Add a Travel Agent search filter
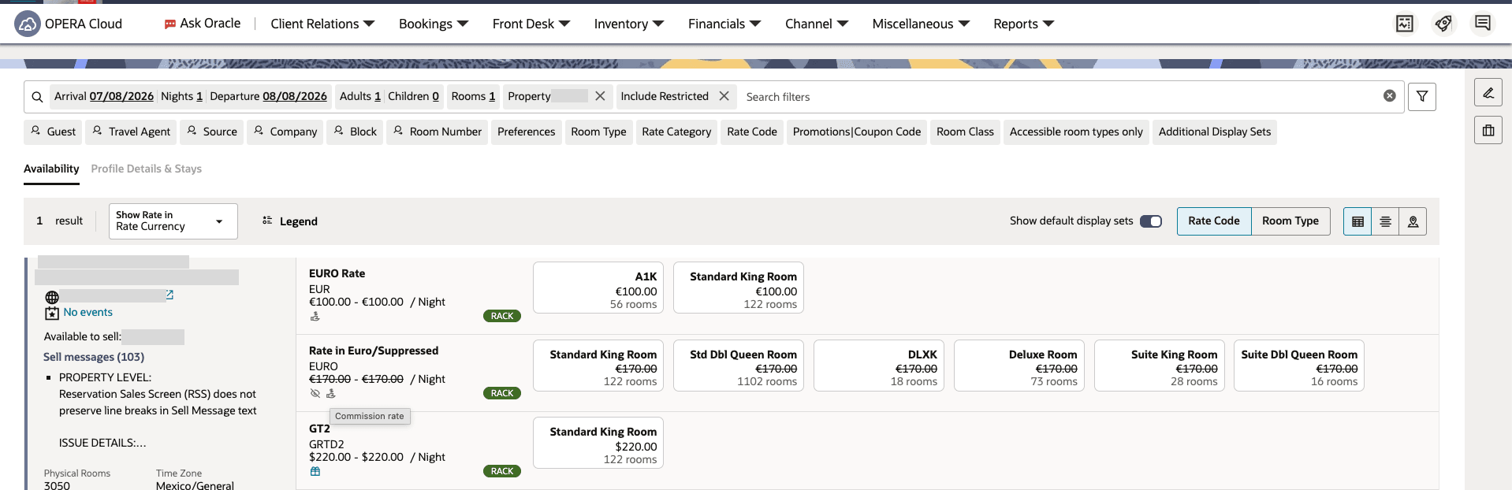1512x490 pixels. coord(132,132)
